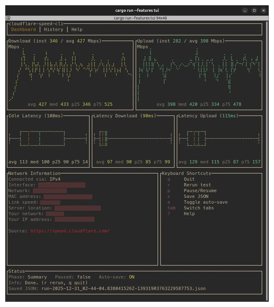The image size is (274, 307).
Task: Open the terminal split-pane icon
Action: [8, 18]
